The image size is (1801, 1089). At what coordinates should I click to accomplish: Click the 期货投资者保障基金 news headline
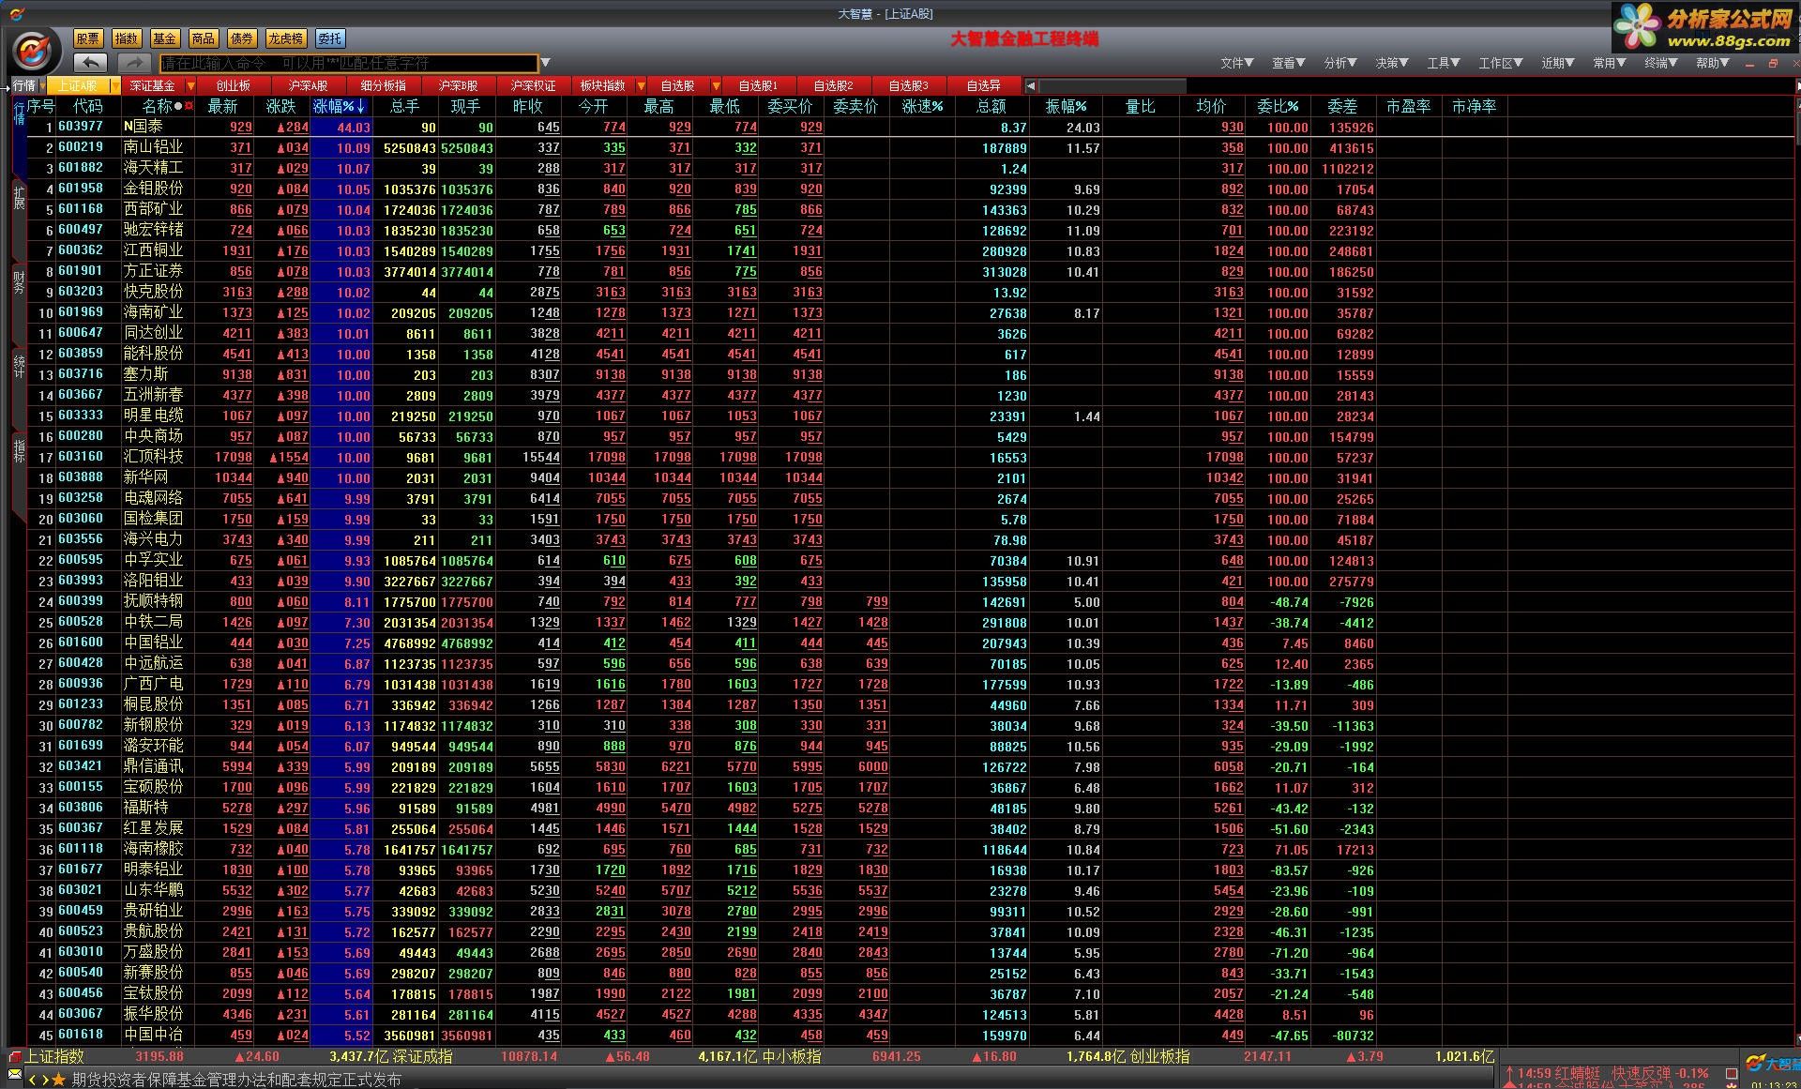point(236,1080)
